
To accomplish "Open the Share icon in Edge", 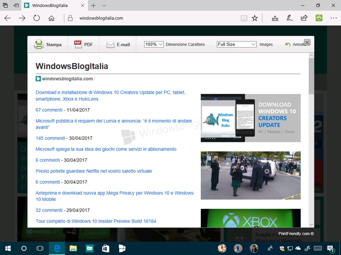I will pos(304,18).
